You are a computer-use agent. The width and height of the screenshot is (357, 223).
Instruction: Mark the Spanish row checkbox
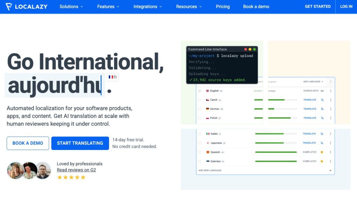click(200, 152)
